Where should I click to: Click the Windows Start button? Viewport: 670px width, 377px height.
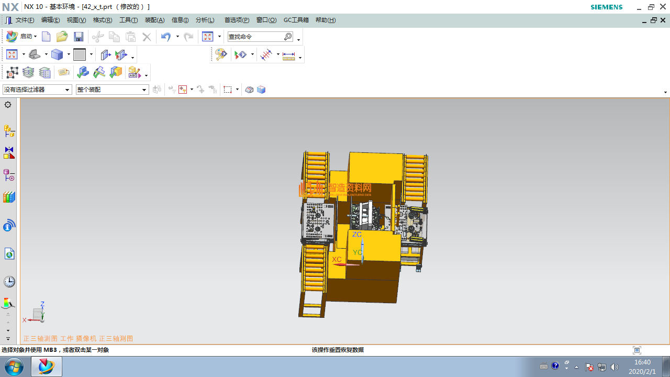(14, 367)
